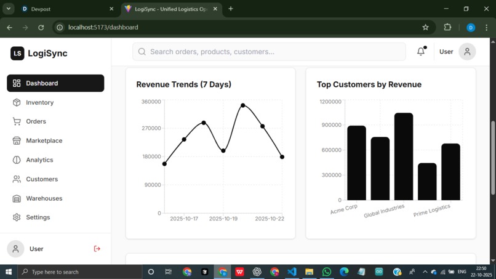The width and height of the screenshot is (496, 279).
Task: Bookmark this page with the star icon
Action: (425, 28)
